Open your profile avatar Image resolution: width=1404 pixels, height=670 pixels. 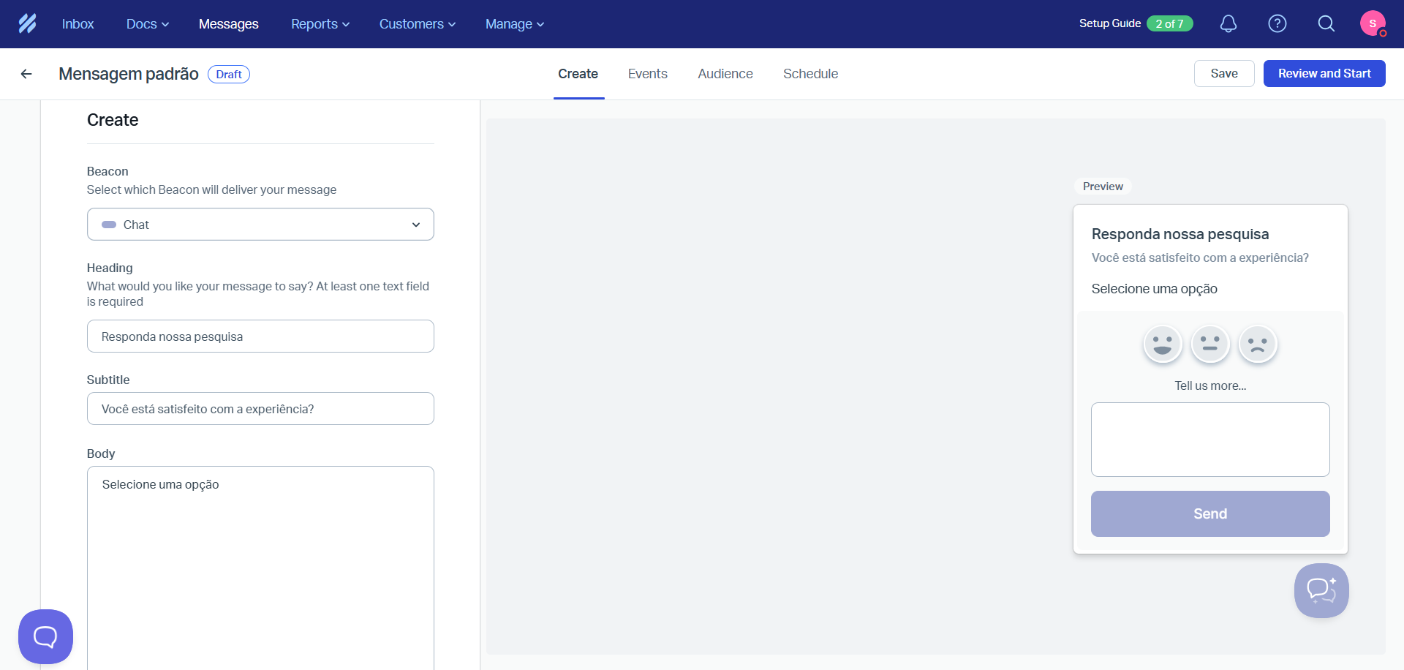1374,23
